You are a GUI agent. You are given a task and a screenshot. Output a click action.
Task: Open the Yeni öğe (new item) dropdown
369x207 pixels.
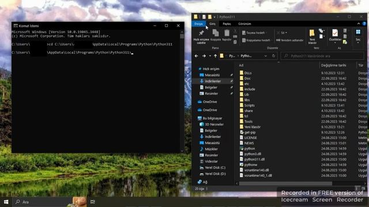point(322,30)
